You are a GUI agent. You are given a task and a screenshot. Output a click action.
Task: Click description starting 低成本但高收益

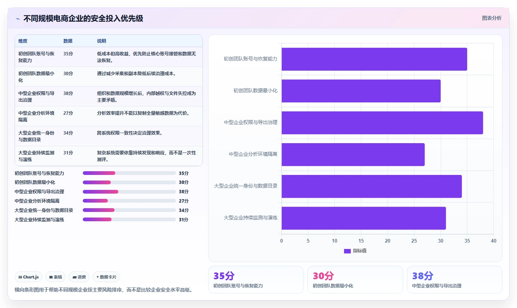[x=146, y=57]
